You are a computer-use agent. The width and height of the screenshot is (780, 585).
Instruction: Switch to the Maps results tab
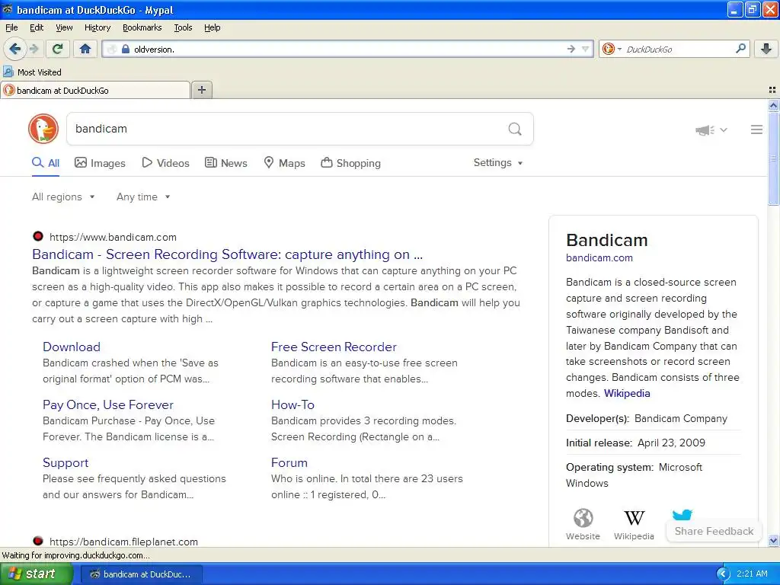pos(284,163)
